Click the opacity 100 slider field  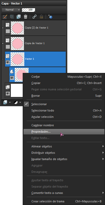coord(28,10)
